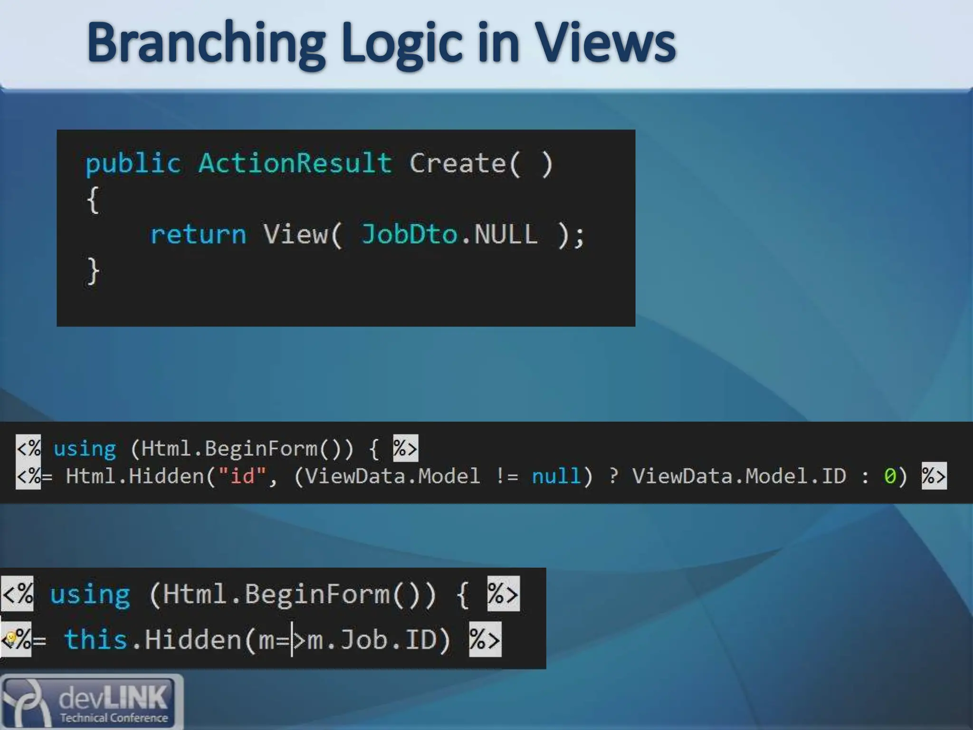Click the '.NULL' member after JobDto
This screenshot has height=730, width=973.
[x=499, y=234]
